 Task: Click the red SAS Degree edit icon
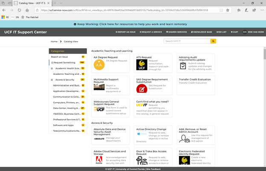coord(142,88)
